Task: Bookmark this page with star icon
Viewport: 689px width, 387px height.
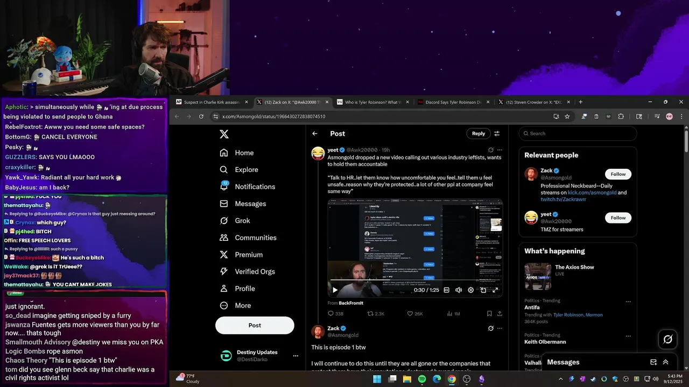Action: [x=567, y=117]
